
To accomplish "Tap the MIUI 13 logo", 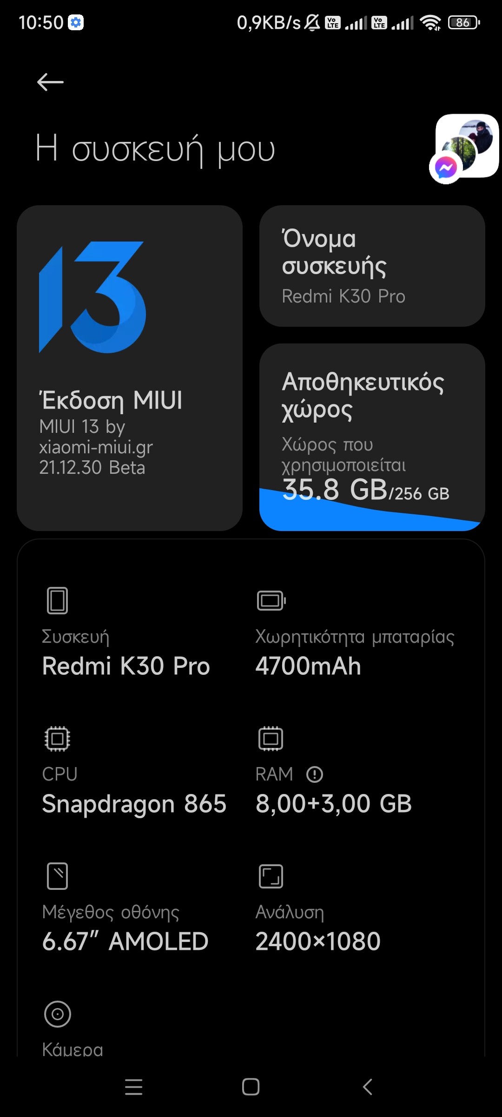I will [92, 297].
